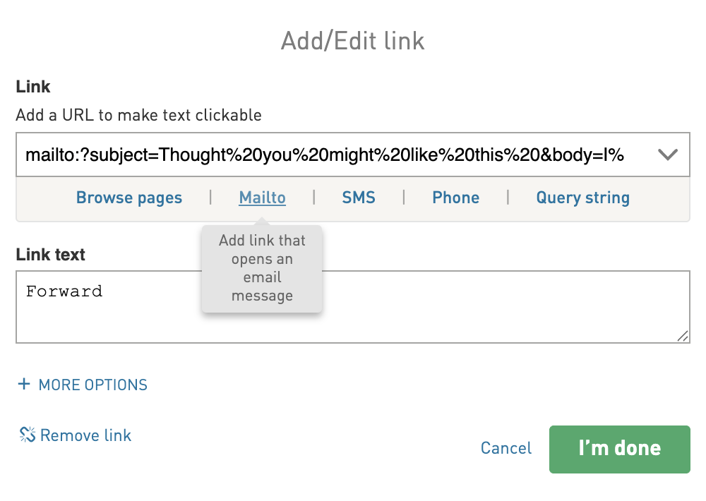Click the Add a URL helper text
This screenshot has height=501, width=706.
138,115
